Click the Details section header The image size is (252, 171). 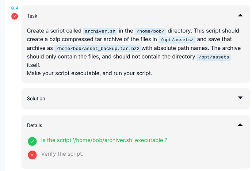click(34, 125)
